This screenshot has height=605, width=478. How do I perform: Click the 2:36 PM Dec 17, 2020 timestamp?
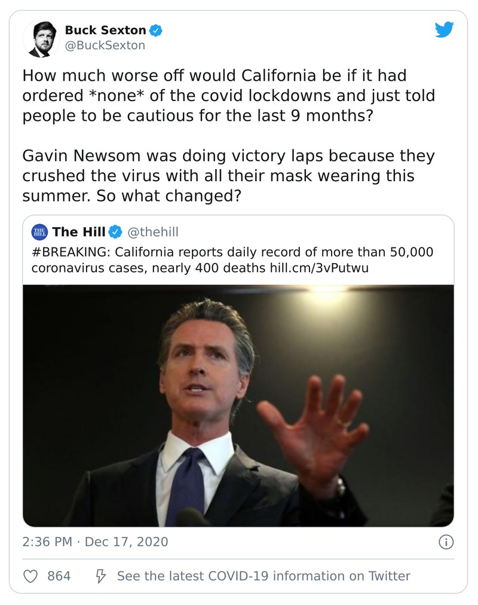click(x=95, y=542)
